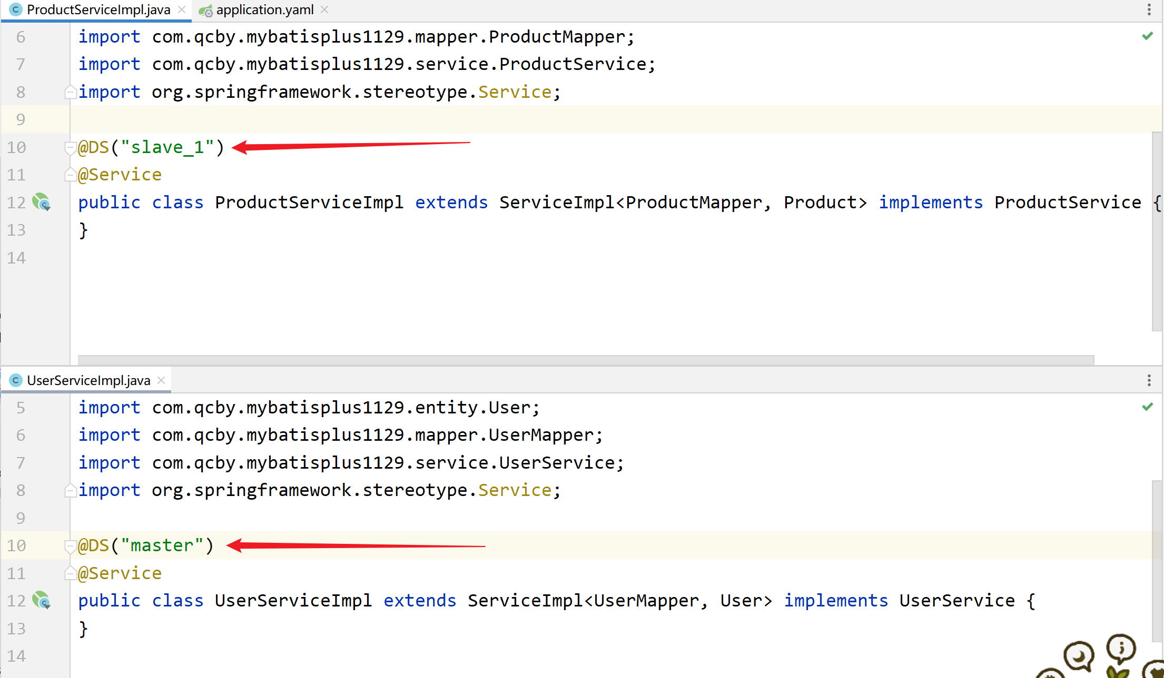Image resolution: width=1164 pixels, height=678 pixels.
Task: Click green inspection checkmark in bottom editor
Action: [1147, 407]
